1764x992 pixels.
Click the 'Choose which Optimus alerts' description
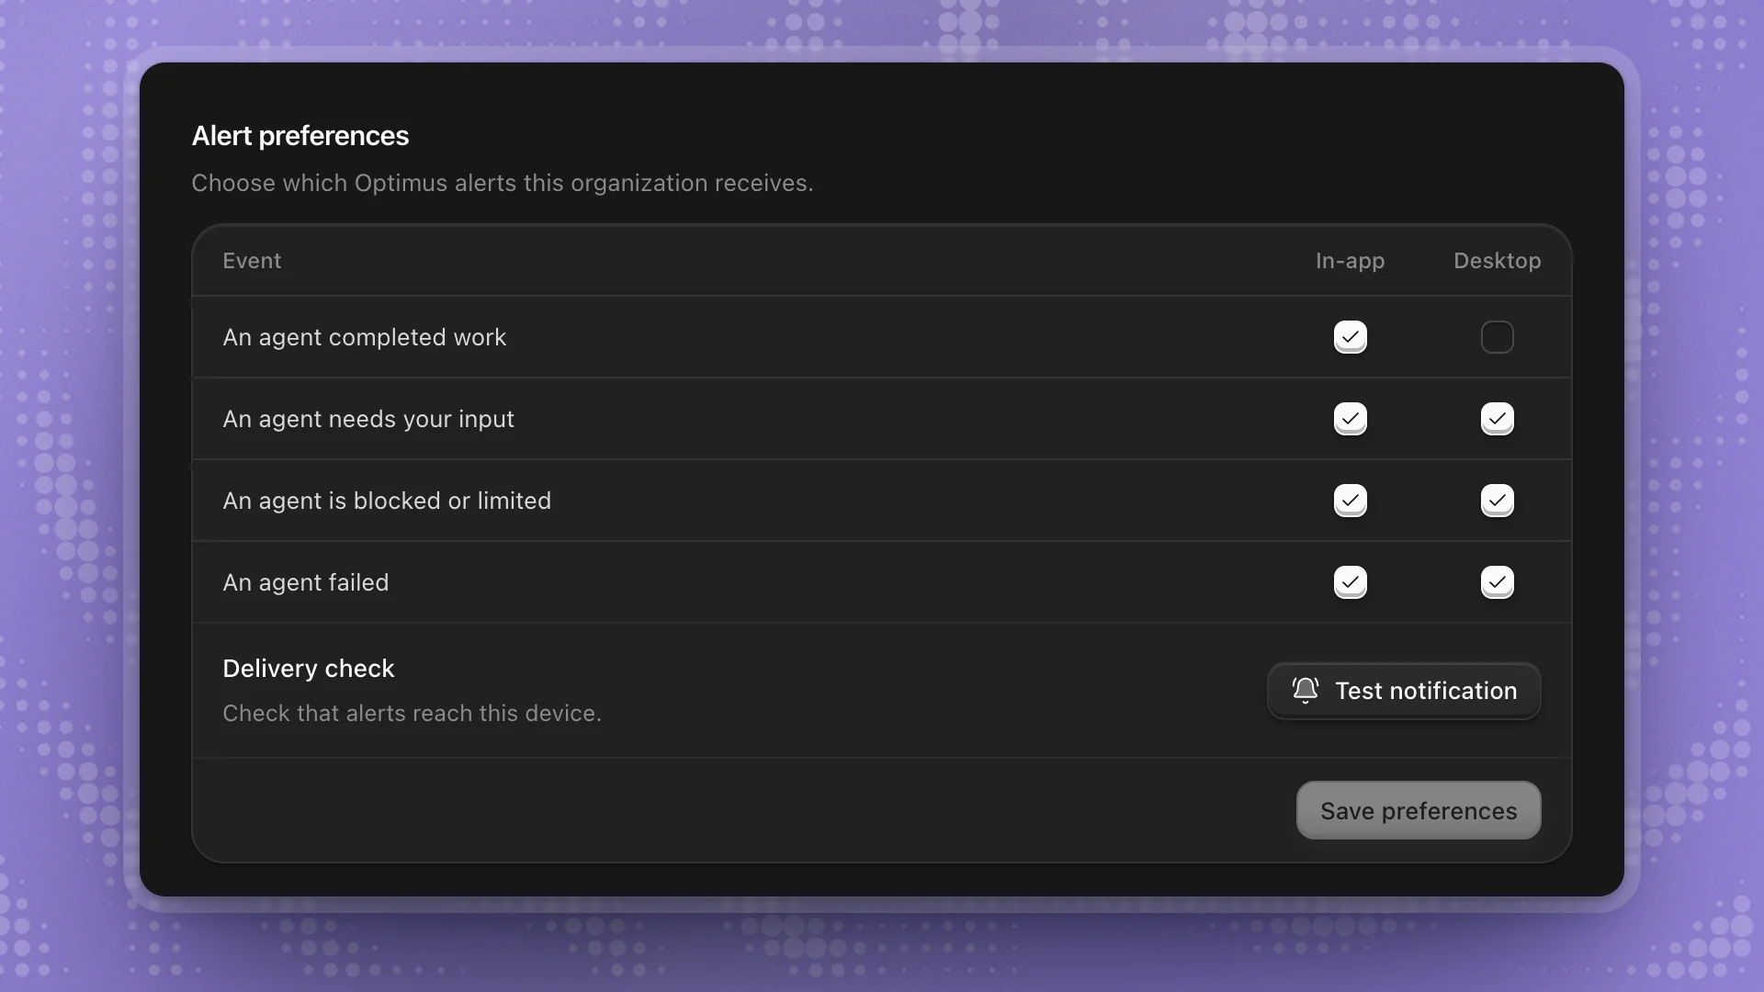503,183
